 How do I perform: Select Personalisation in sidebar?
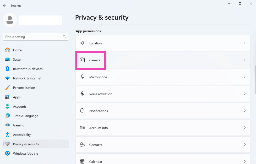pyautogui.click(x=24, y=88)
